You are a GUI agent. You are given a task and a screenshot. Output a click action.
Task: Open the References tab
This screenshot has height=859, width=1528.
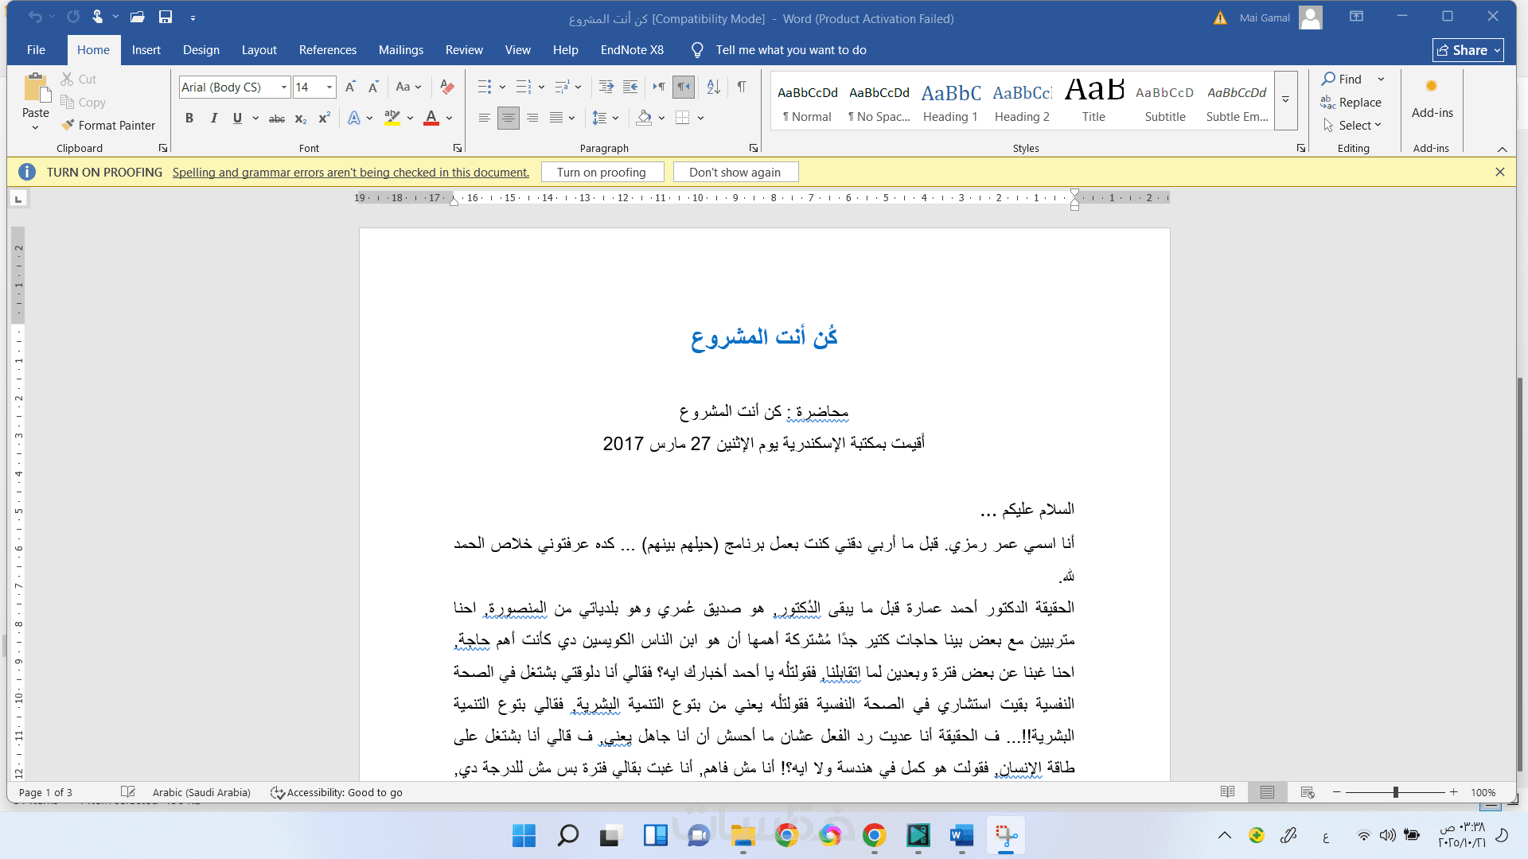(327, 49)
